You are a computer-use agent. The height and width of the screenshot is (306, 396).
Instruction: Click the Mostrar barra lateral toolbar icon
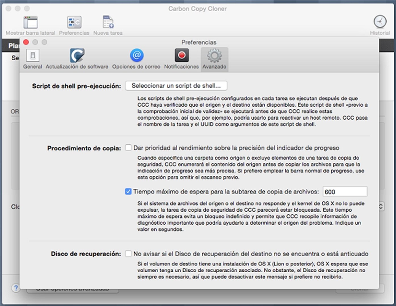pos(30,22)
